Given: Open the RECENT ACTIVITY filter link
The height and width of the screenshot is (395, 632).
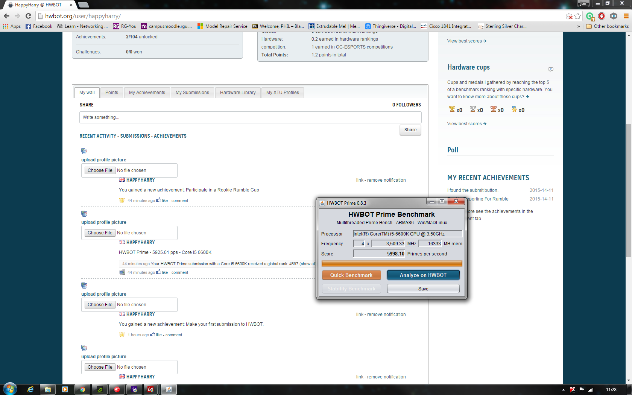Looking at the screenshot, I should point(98,136).
